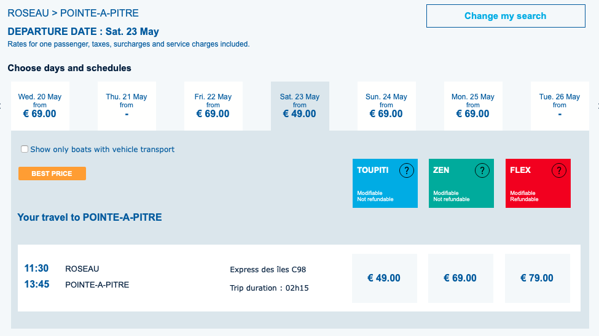The image size is (599, 336).
Task: Select the Fri. 22 May date tab
Action: (213, 106)
